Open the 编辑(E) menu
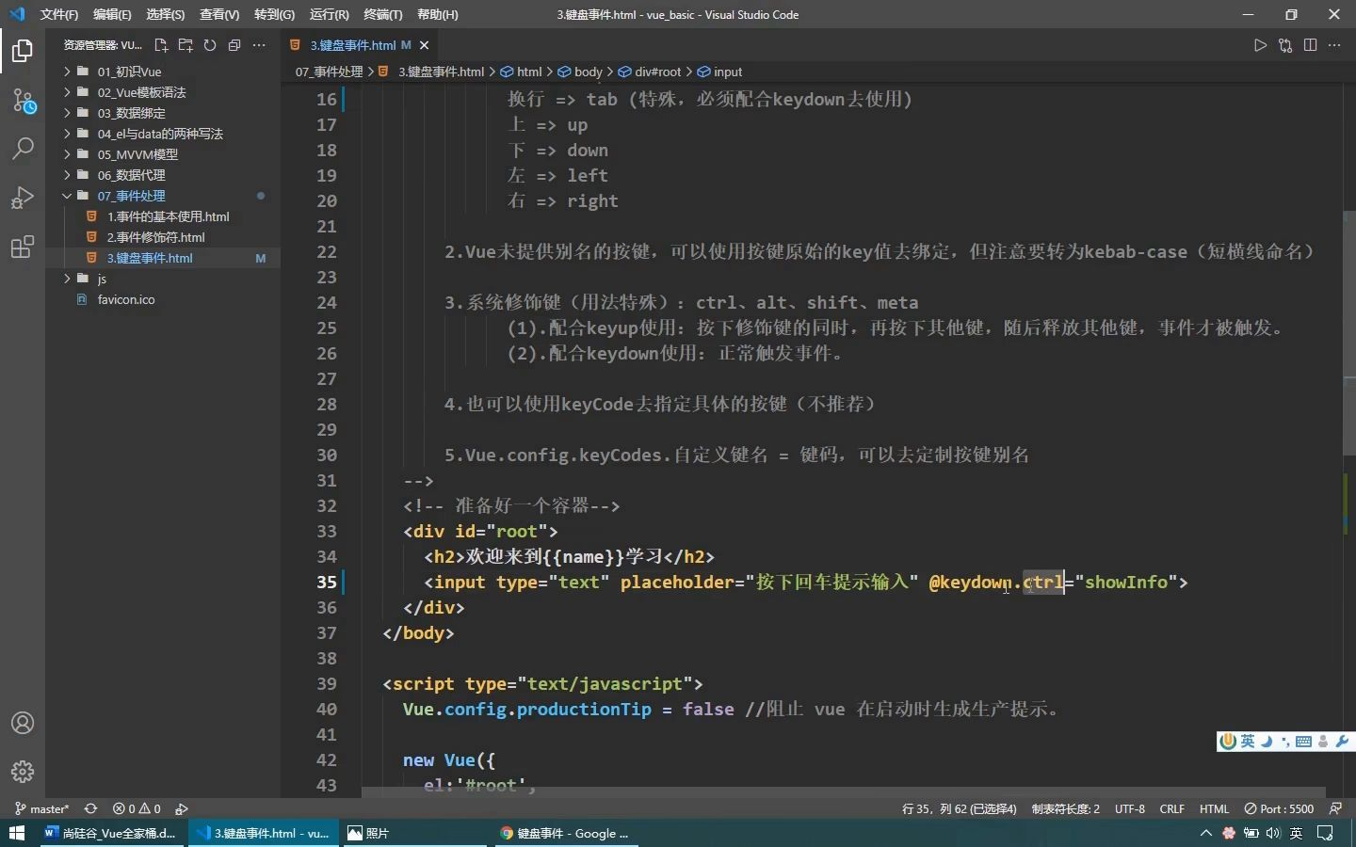Viewport: 1356px width, 847px height. point(112,15)
